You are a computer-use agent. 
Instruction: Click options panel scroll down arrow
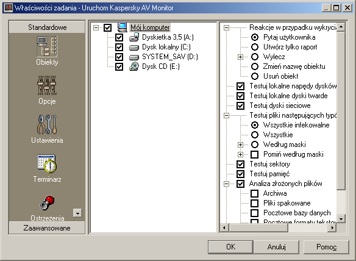pos(341,219)
